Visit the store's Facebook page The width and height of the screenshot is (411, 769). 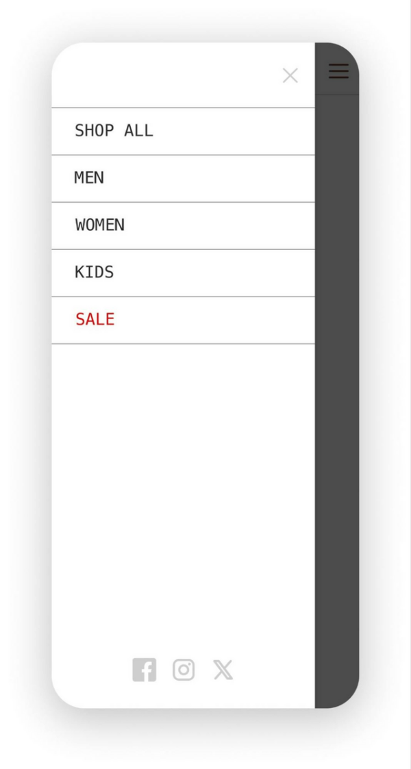(145, 670)
